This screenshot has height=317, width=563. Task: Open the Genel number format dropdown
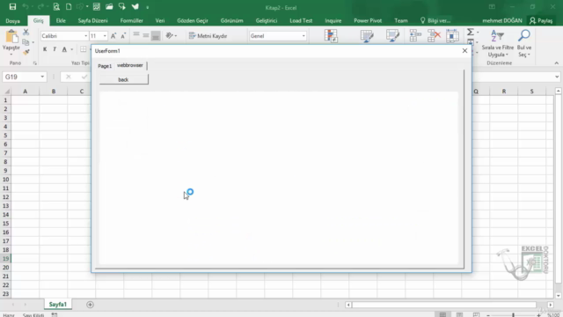pos(303,36)
